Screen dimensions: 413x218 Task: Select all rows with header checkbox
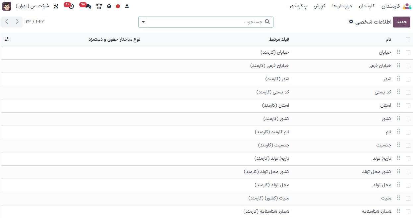[408, 40]
